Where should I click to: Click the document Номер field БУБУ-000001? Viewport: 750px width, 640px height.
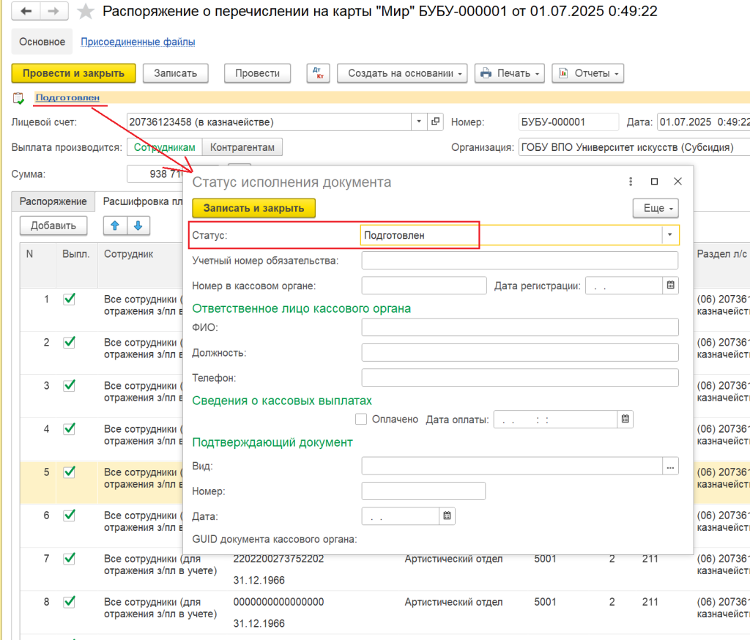[x=568, y=122]
